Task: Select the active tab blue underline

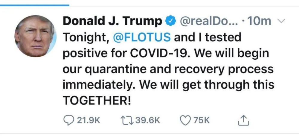Action: tap(34, 5)
